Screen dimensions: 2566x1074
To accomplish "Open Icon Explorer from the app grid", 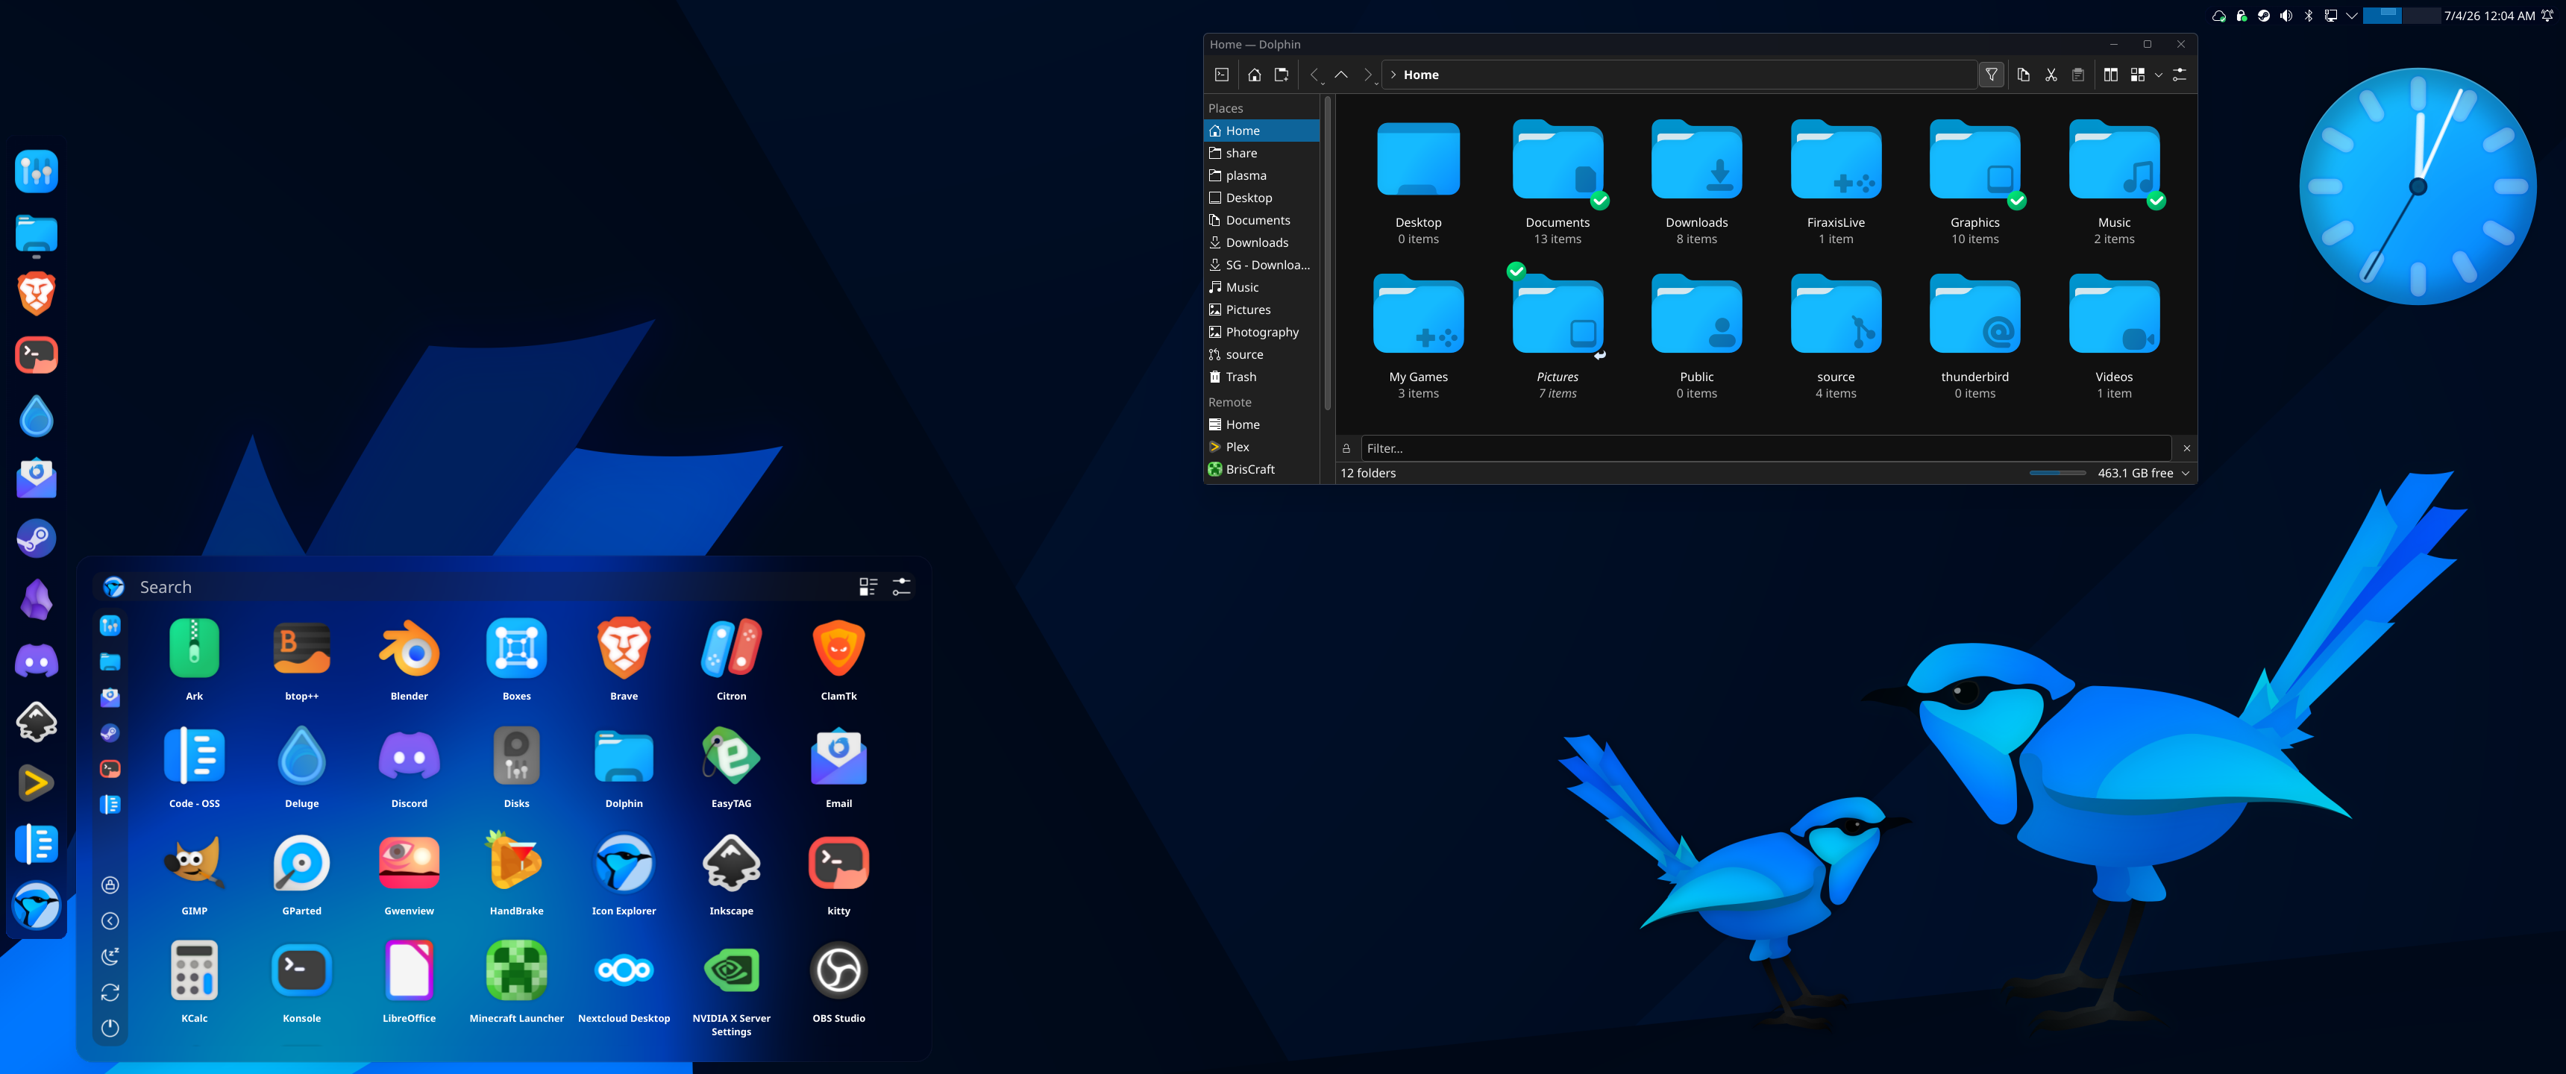I will [624, 874].
